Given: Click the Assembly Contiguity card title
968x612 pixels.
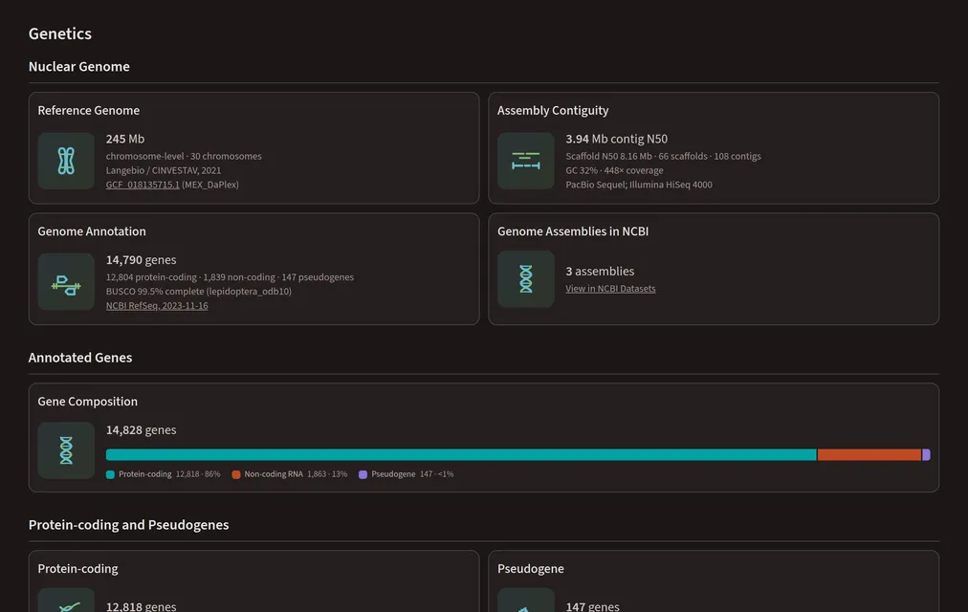Looking at the screenshot, I should [x=553, y=110].
